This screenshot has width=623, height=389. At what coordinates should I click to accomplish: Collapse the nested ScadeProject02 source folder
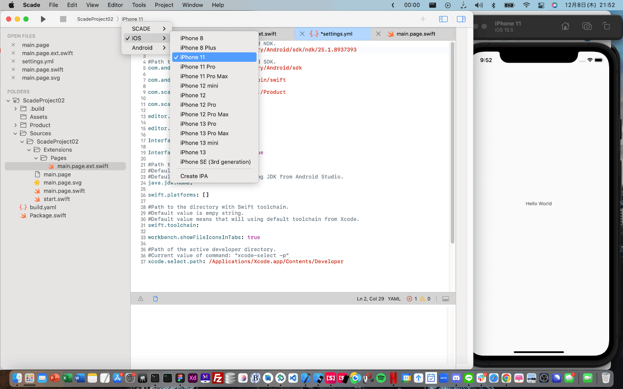[x=22, y=141]
